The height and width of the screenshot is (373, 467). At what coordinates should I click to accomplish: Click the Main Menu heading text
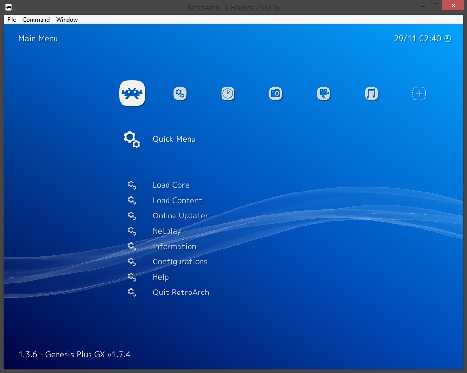[38, 39]
